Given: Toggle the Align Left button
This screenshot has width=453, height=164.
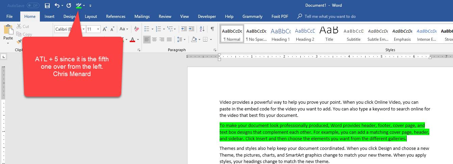Looking at the screenshot, I should point(147,39).
